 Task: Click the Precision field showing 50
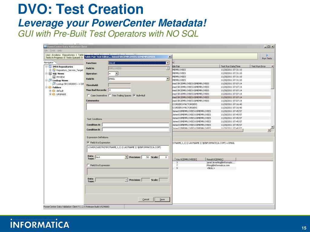pyautogui.click(x=146, y=157)
